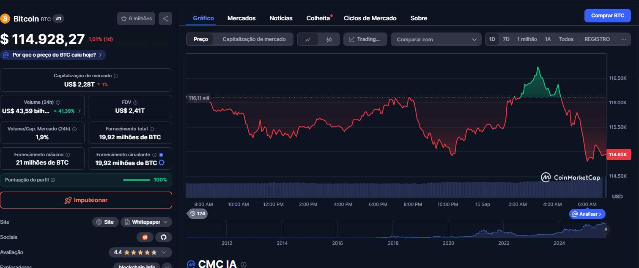Expand the Whitepaper dropdown
Viewport: 639px width, 268px height.
(x=146, y=222)
